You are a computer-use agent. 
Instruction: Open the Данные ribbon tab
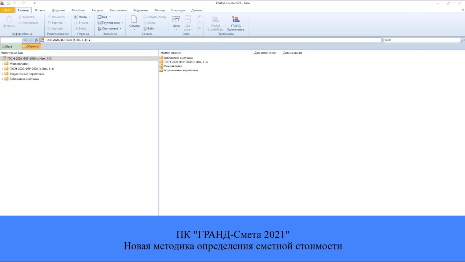pos(197,10)
